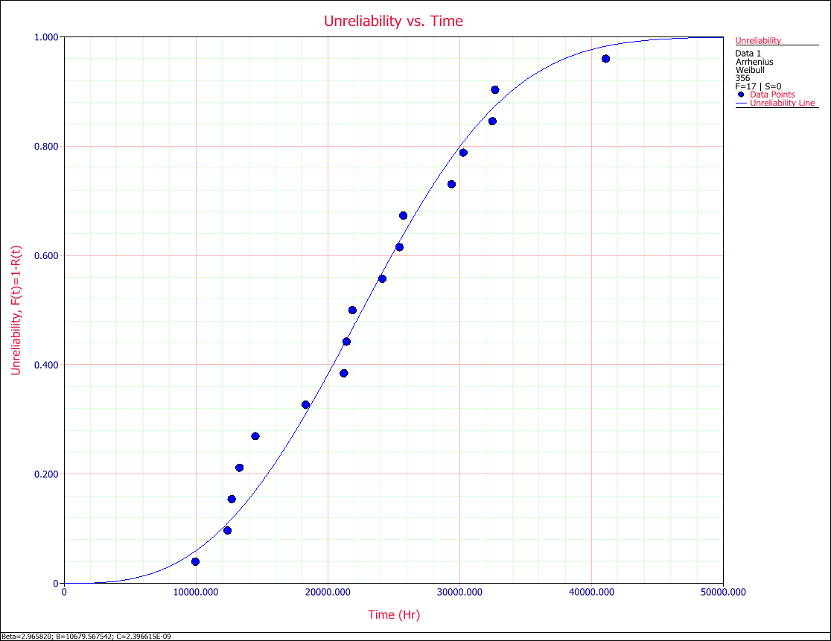Click the lowest data point at 10000 hours
831x641 pixels.
[196, 561]
